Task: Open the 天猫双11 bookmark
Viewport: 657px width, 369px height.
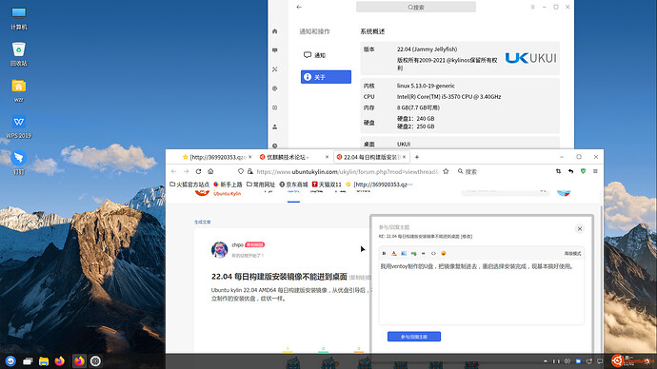Action: click(x=327, y=184)
